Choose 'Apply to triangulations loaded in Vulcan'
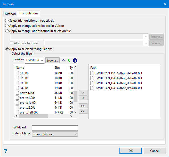 coord(7,26)
